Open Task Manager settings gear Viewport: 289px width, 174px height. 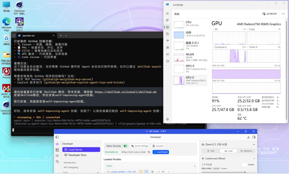pyautogui.click(x=167, y=119)
